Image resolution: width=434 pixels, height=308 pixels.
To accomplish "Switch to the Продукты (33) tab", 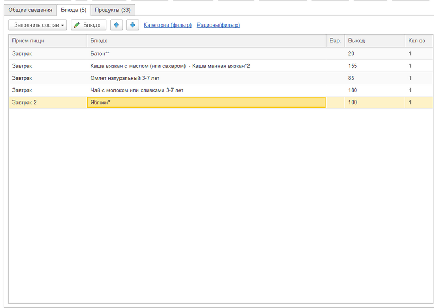I will (x=112, y=10).
